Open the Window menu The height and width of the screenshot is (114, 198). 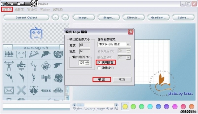click(x=45, y=10)
